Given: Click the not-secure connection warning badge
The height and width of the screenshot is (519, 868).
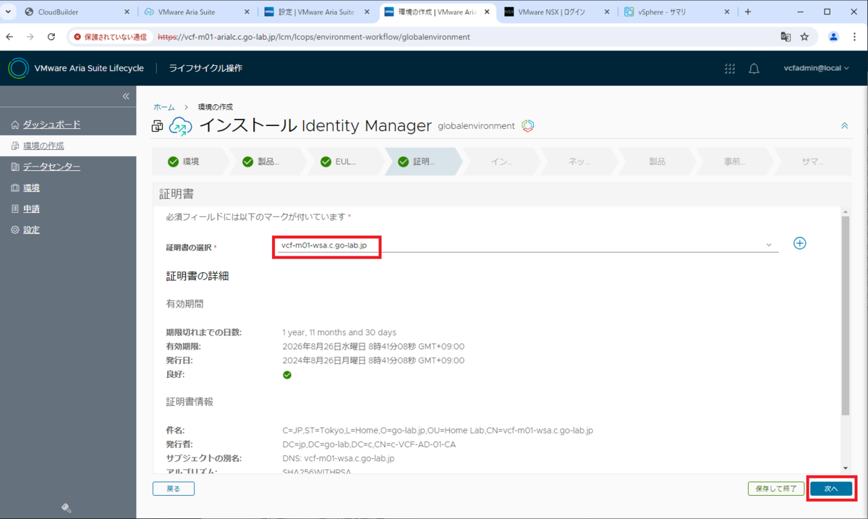Looking at the screenshot, I should point(111,37).
